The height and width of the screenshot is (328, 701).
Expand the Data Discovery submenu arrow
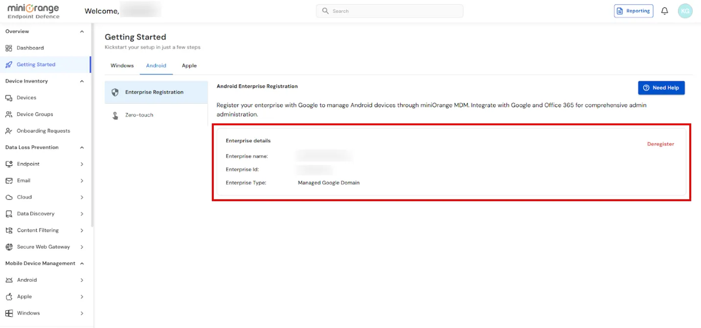coord(82,214)
